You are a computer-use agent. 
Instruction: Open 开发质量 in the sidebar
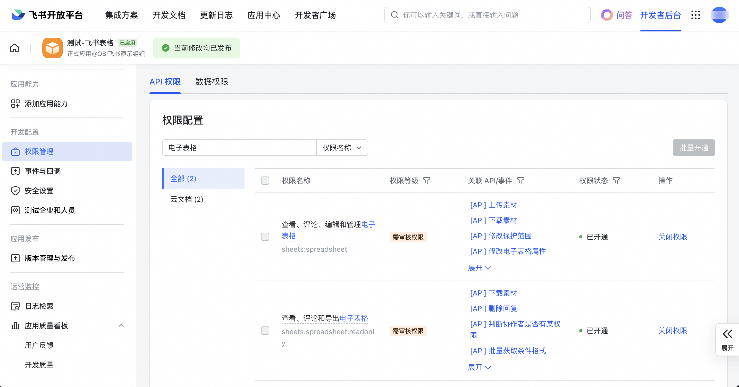pyautogui.click(x=39, y=365)
